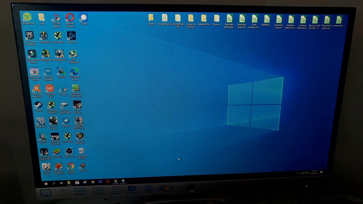363x204 pixels.
Task: Open Microsoft Store from the taskbar
Action: coord(77,183)
